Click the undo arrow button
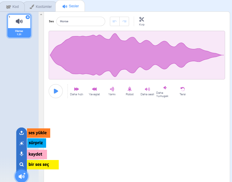 pos(115,21)
